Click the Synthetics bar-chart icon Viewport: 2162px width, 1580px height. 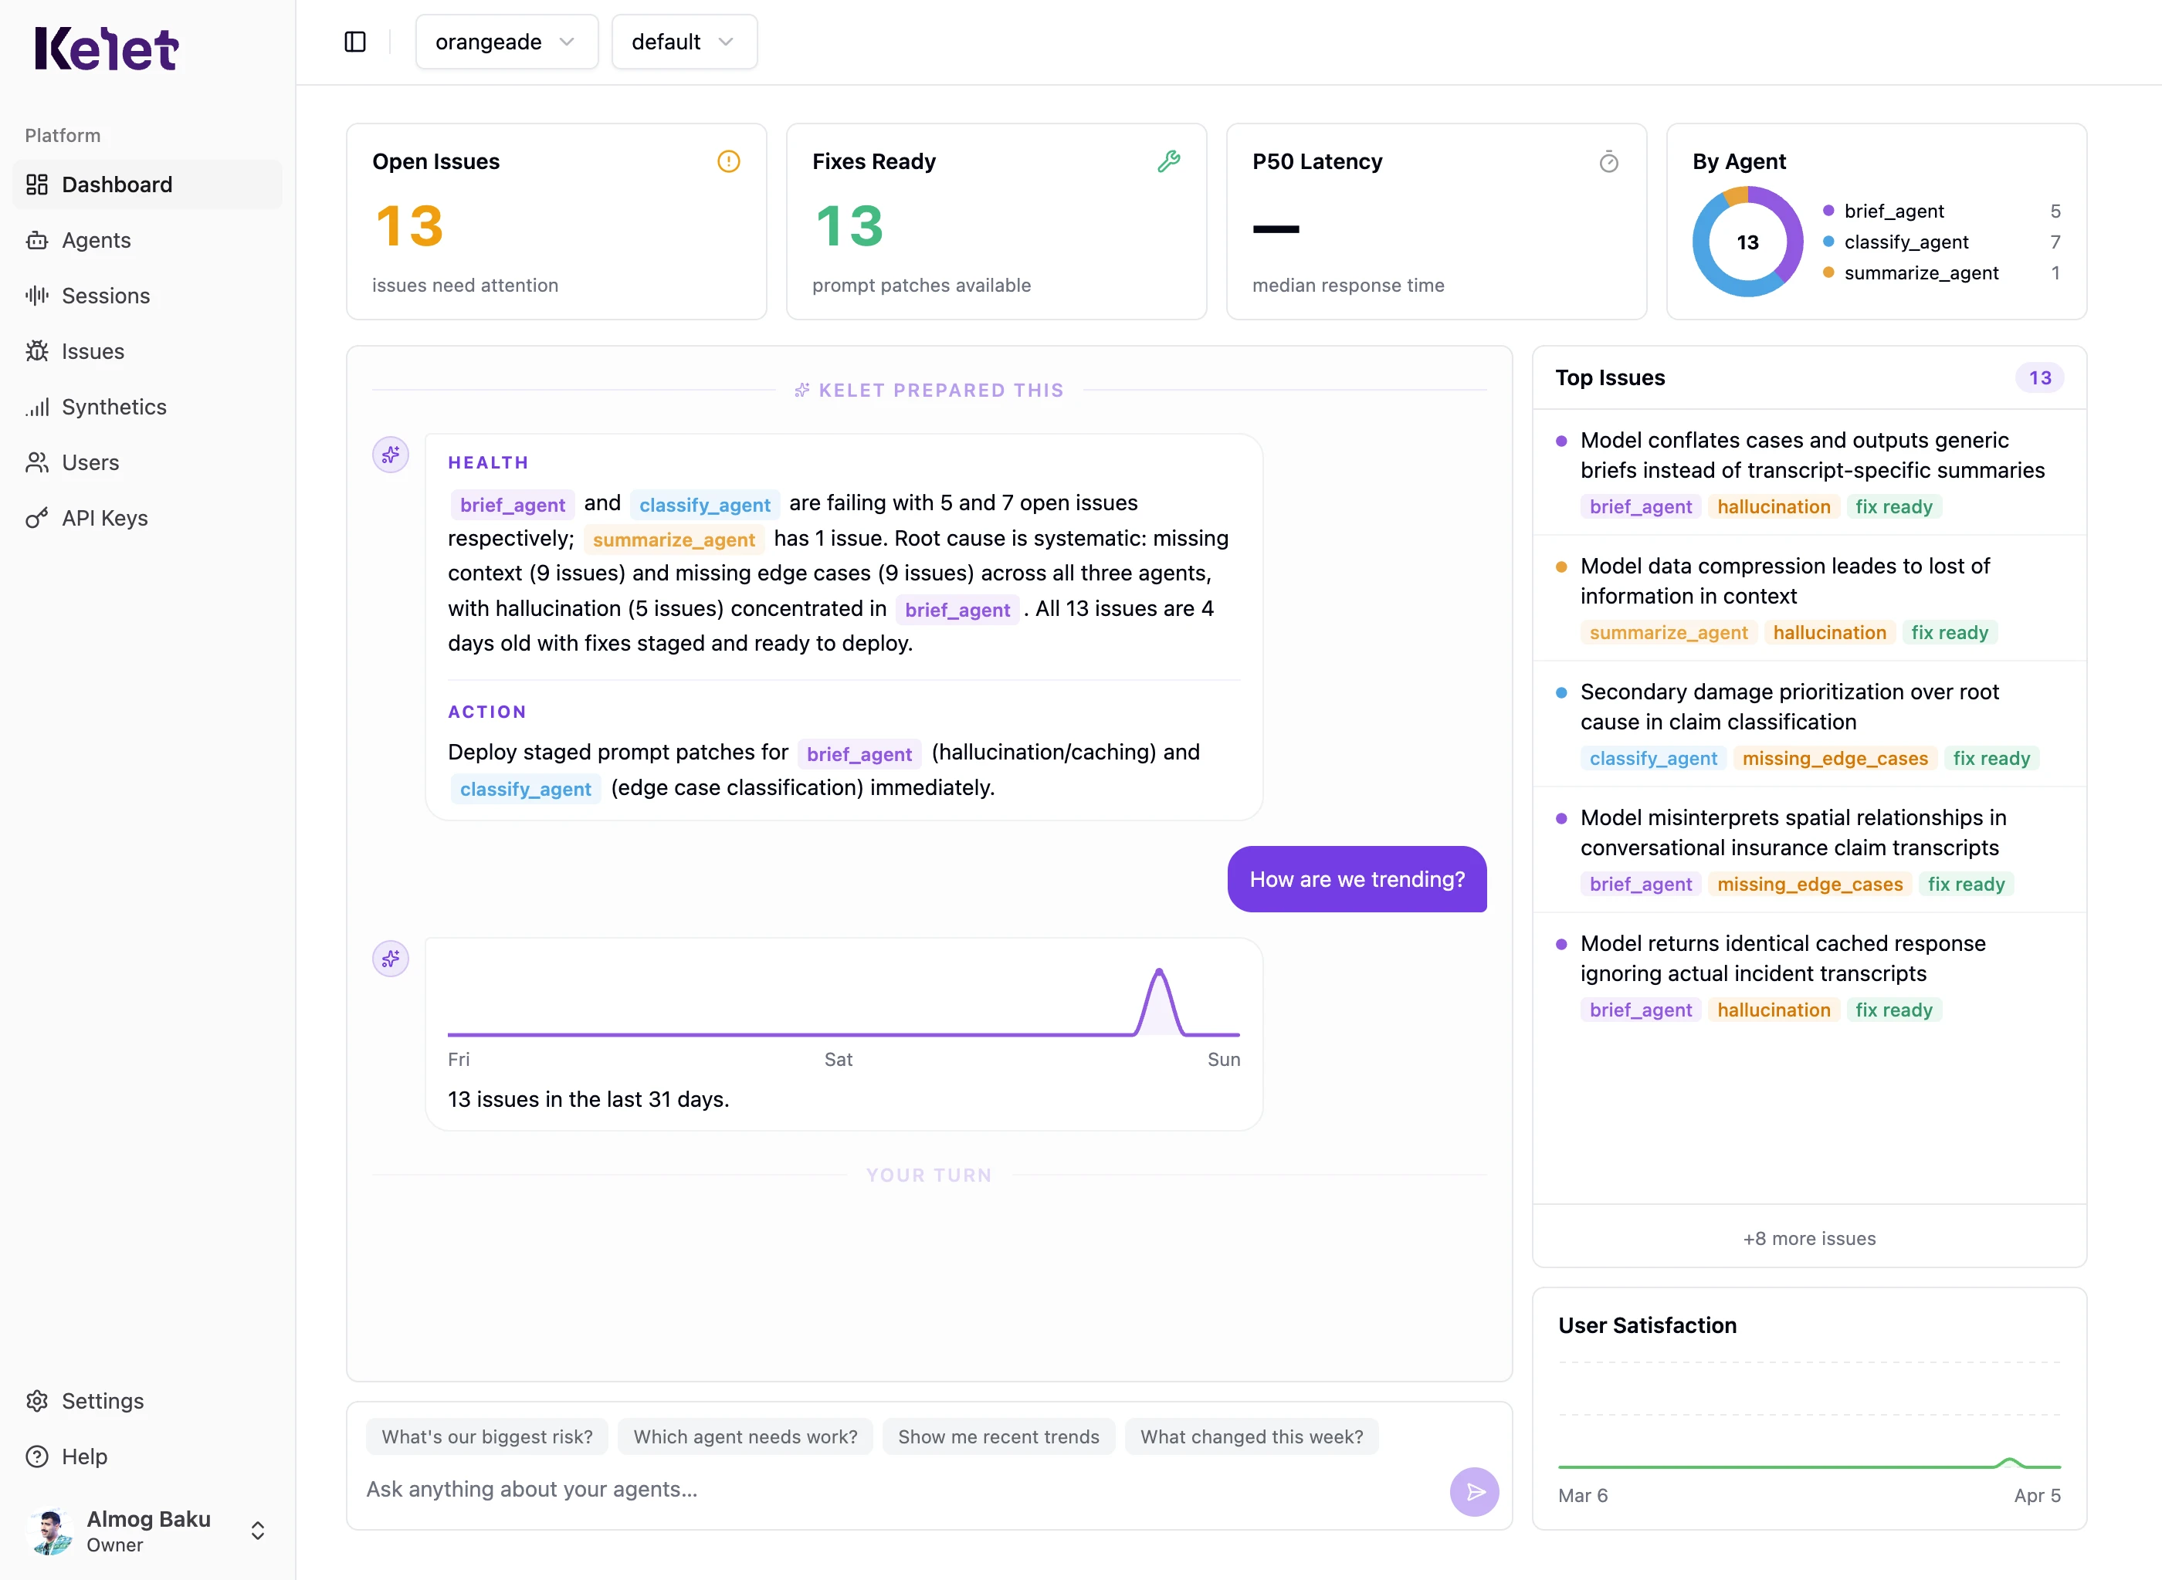coord(36,407)
